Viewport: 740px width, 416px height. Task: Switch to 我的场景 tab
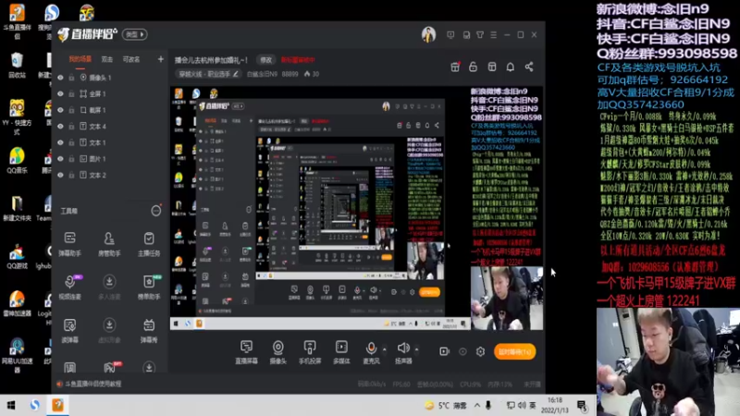click(x=80, y=59)
